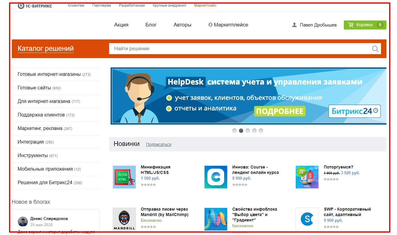This screenshot has width=397, height=235.
Task: Open the Свойства инфоблока gradient icon
Action: click(x=216, y=219)
